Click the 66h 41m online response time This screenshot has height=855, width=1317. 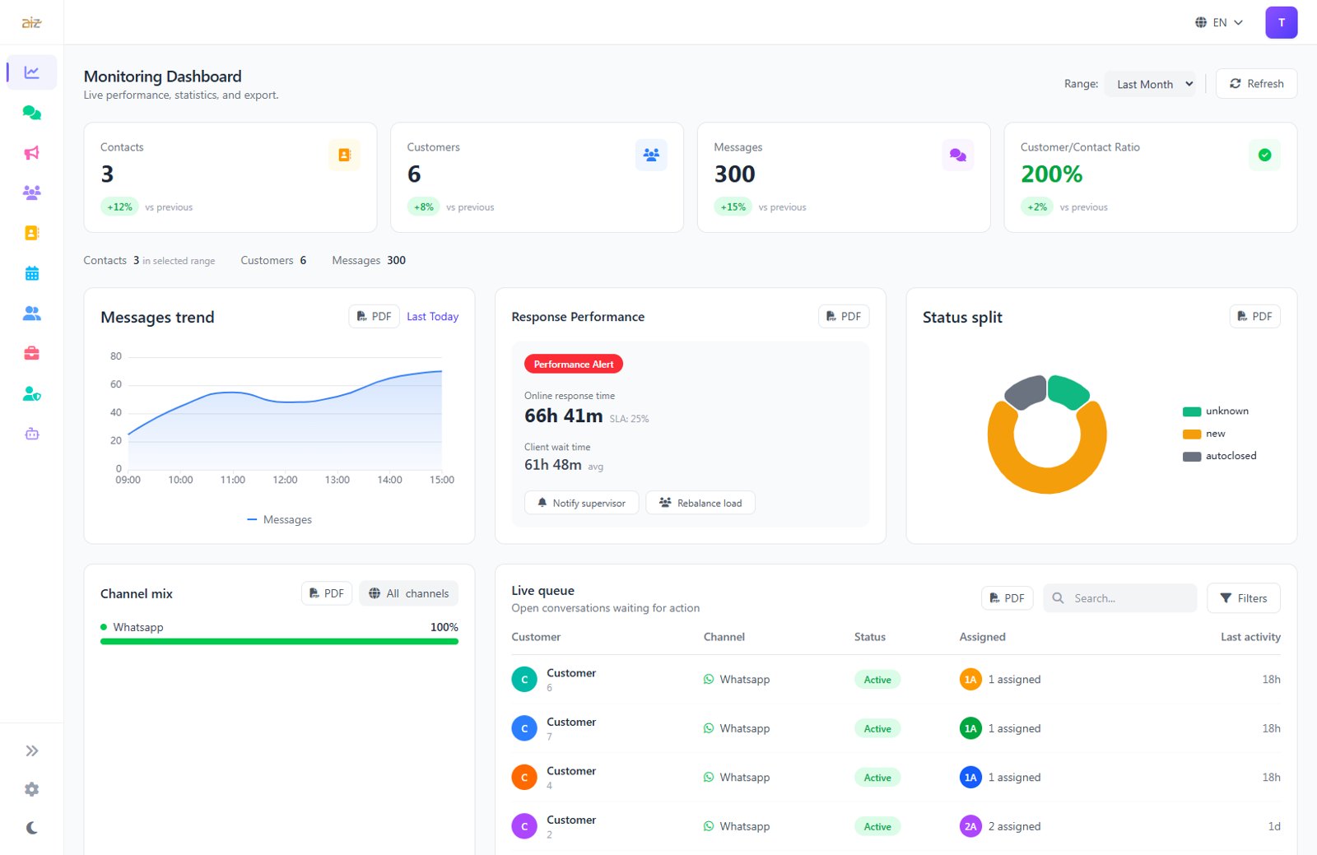click(x=564, y=416)
